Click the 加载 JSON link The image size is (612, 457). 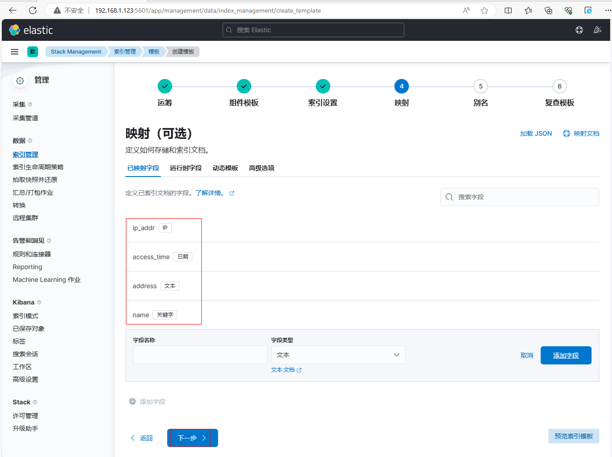(x=536, y=133)
